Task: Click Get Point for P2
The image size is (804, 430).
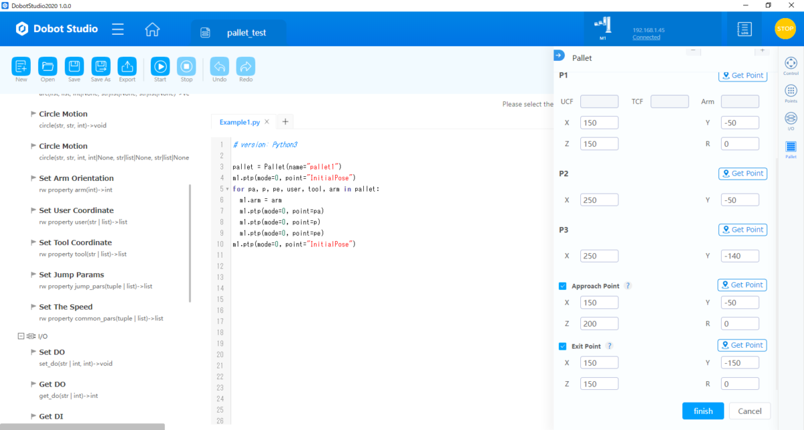Action: (x=742, y=173)
